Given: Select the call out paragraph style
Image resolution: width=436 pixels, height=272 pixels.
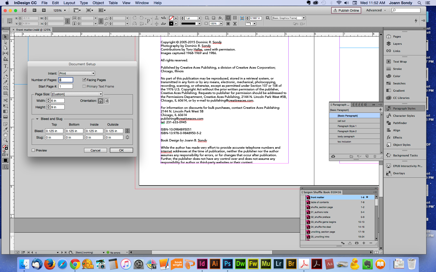Looking at the screenshot, I should (355, 121).
